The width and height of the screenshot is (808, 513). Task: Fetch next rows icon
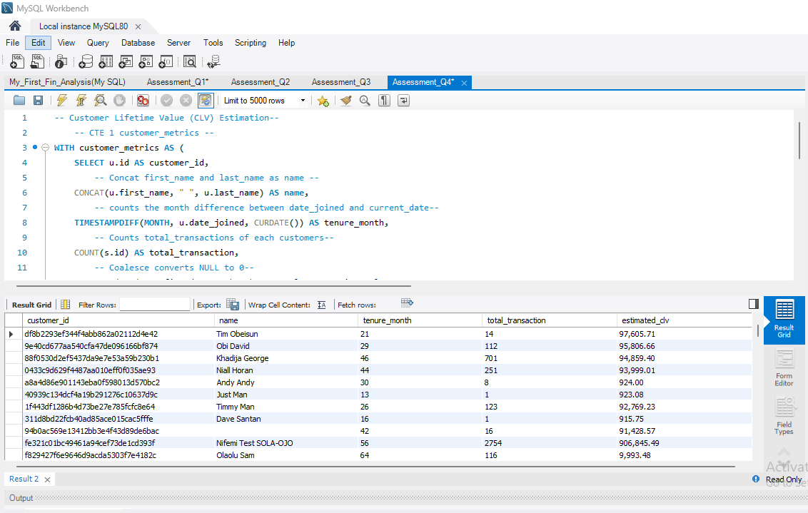(x=407, y=303)
